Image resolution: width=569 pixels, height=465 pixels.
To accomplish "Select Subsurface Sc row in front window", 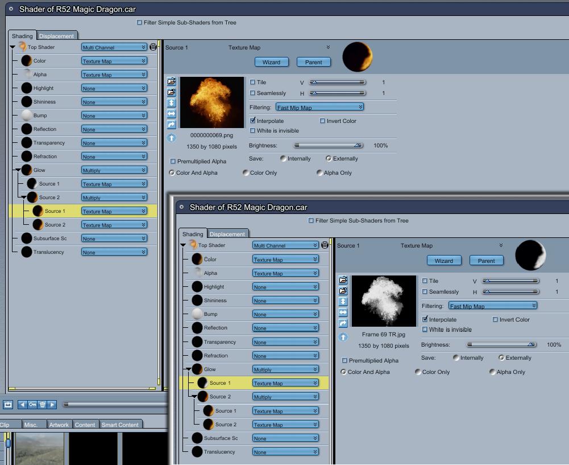I will [254, 438].
